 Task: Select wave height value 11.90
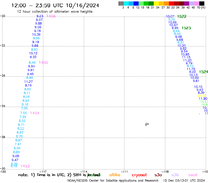203,99
